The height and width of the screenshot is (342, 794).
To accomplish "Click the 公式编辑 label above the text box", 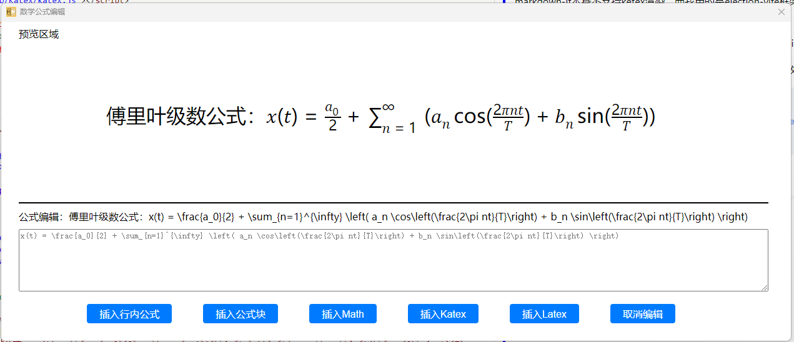I will (39, 217).
